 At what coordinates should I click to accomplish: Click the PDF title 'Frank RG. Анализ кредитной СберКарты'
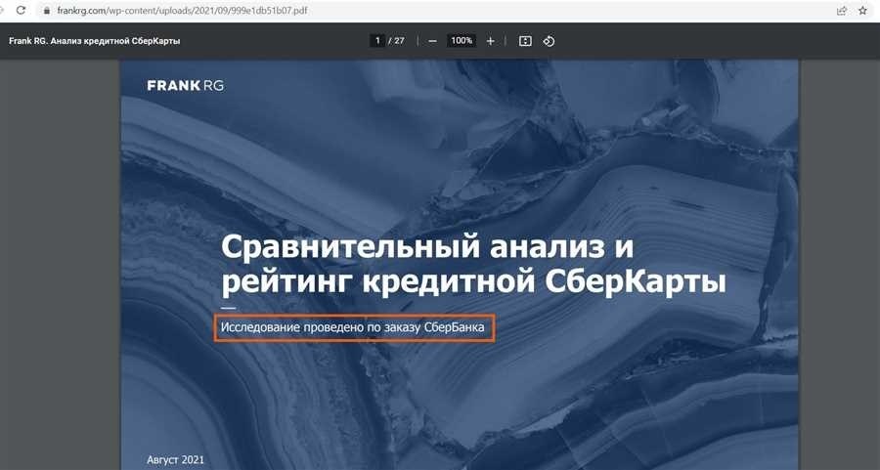tap(94, 41)
